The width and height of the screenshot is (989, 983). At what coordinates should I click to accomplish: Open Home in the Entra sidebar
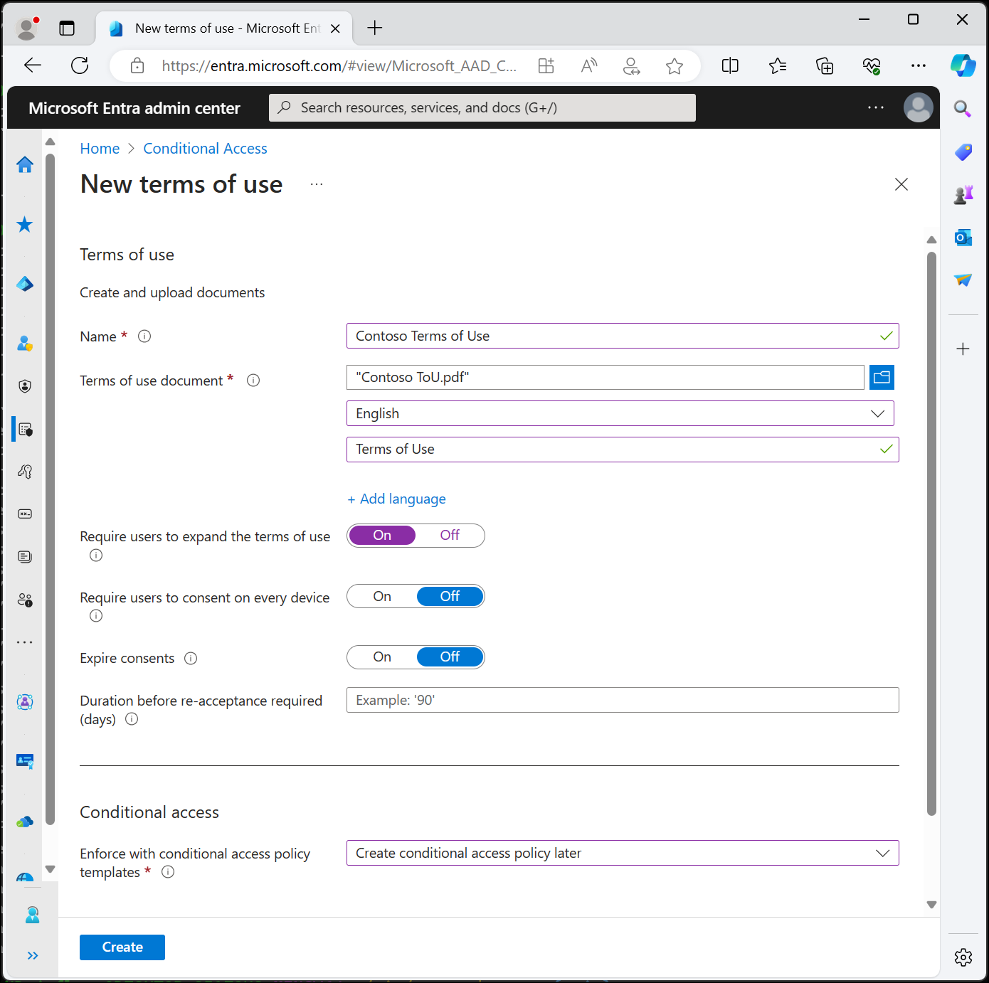(x=25, y=164)
